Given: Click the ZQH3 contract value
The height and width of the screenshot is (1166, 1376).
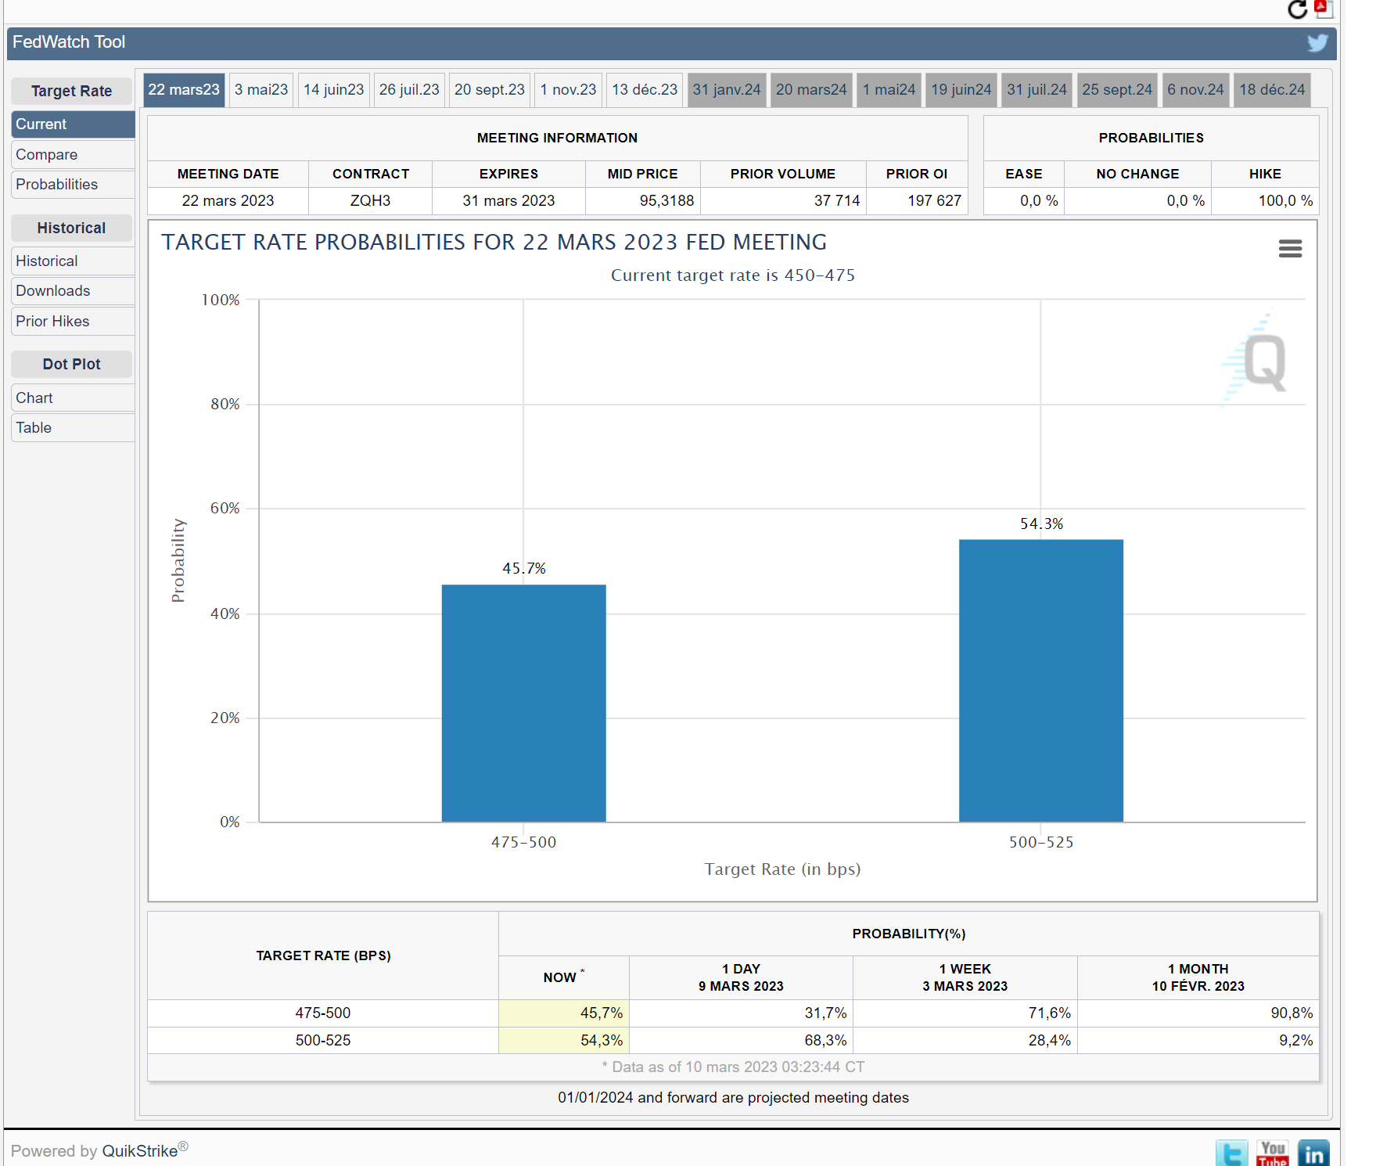Looking at the screenshot, I should pos(370,201).
